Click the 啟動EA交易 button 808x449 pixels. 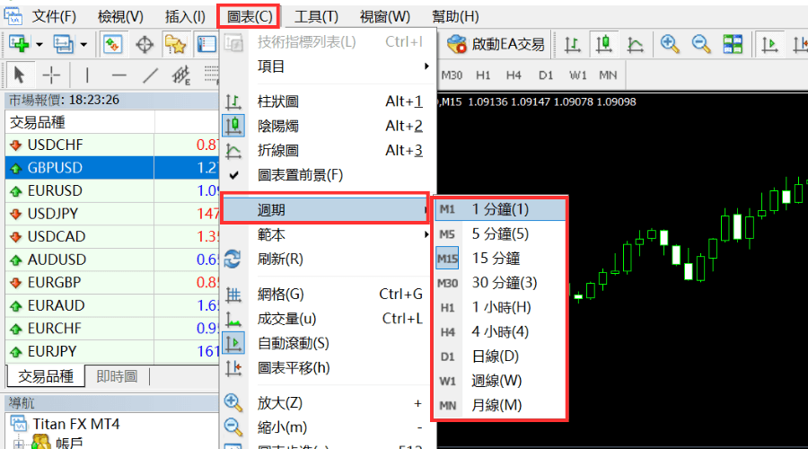(496, 43)
